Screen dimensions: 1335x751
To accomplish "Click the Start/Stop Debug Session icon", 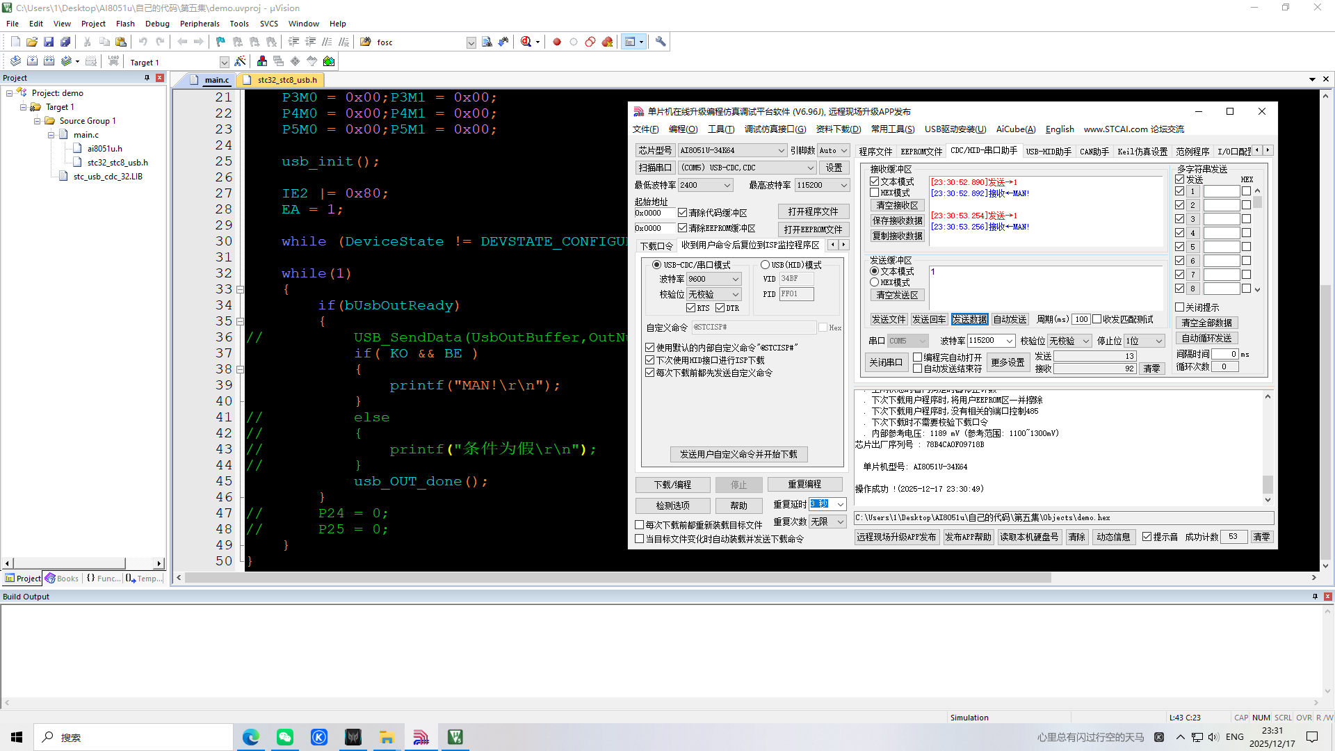I will tap(526, 42).
